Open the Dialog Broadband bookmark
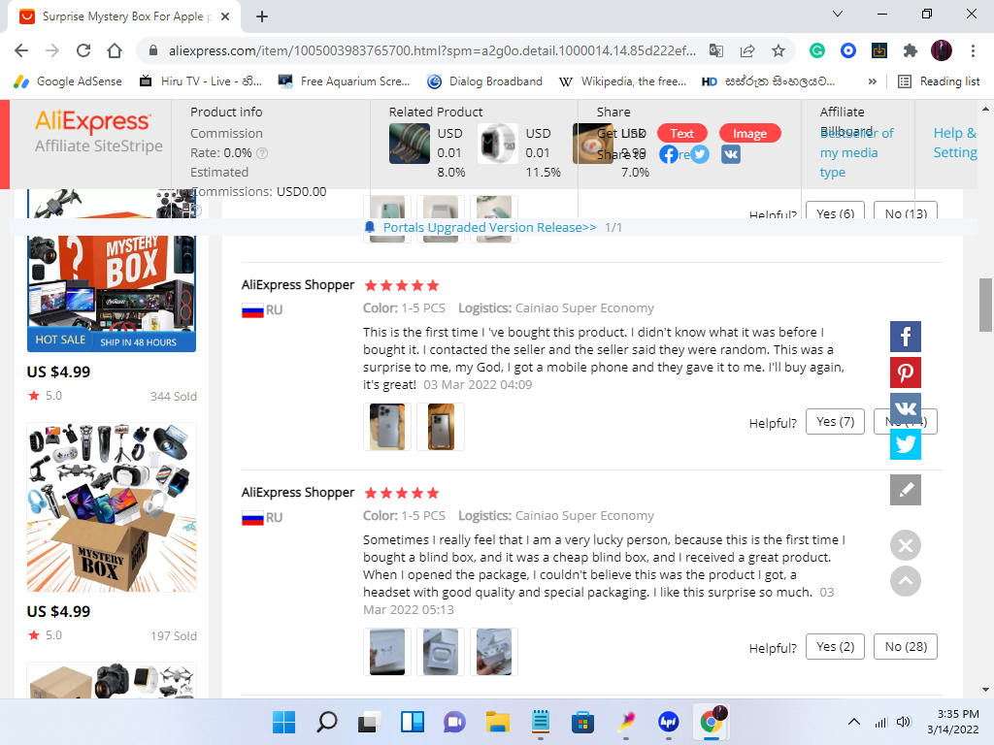This screenshot has height=745, width=994. coord(485,81)
